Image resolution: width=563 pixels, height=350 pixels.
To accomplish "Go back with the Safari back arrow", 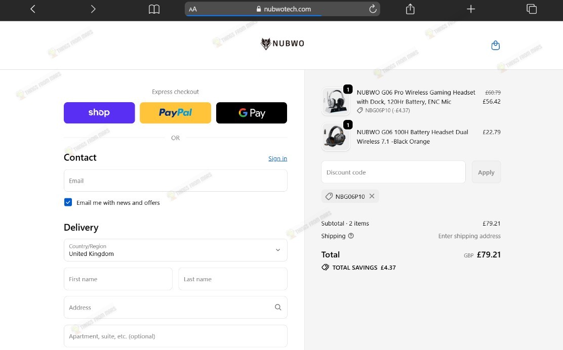I will [33, 9].
